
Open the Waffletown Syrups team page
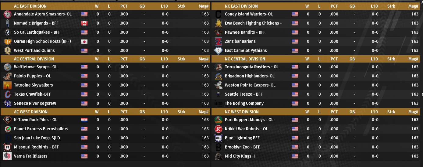[35, 67]
